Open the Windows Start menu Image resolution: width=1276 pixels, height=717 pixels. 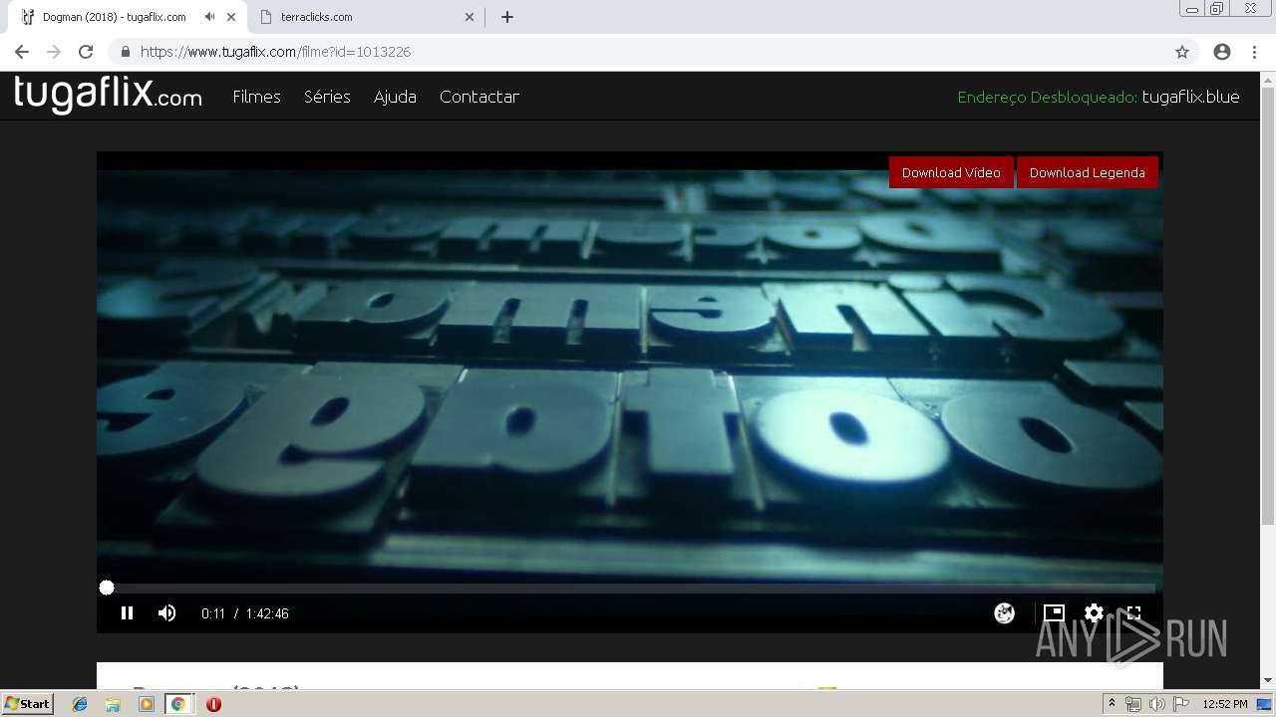click(27, 703)
